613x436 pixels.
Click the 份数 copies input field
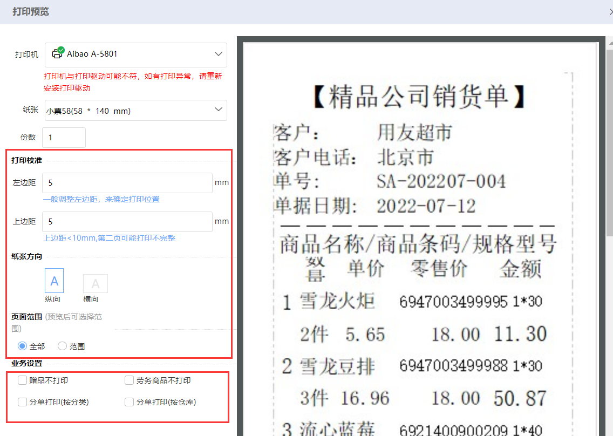click(64, 138)
